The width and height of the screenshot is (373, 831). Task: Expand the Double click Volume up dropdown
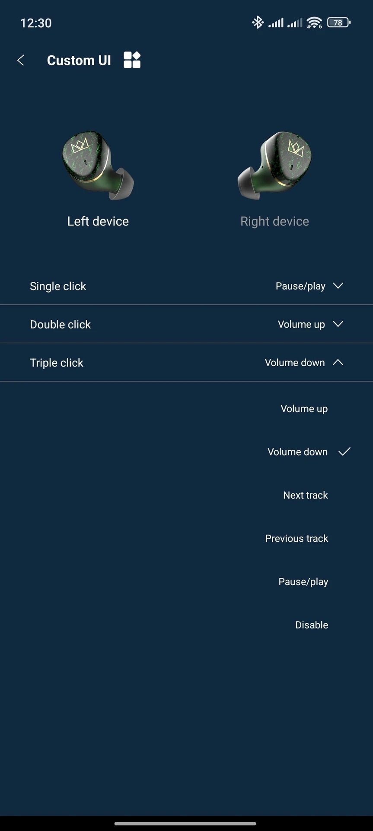coord(310,324)
